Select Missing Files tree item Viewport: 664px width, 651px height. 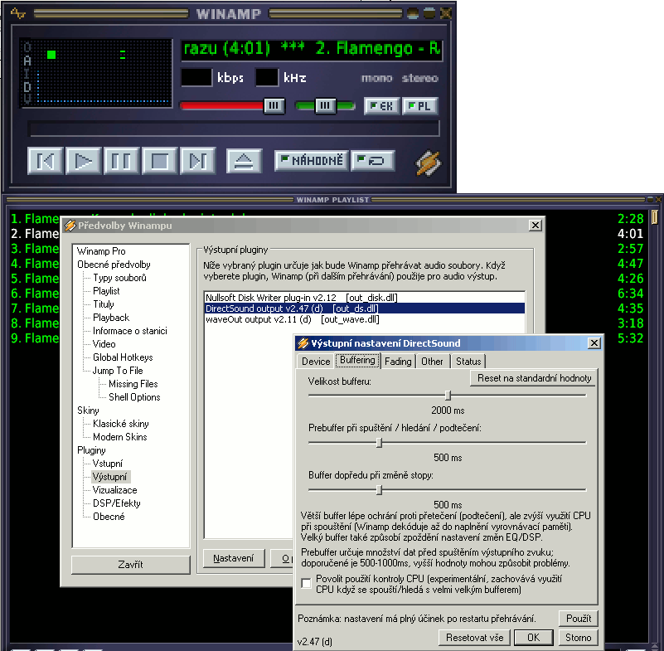[x=133, y=384]
